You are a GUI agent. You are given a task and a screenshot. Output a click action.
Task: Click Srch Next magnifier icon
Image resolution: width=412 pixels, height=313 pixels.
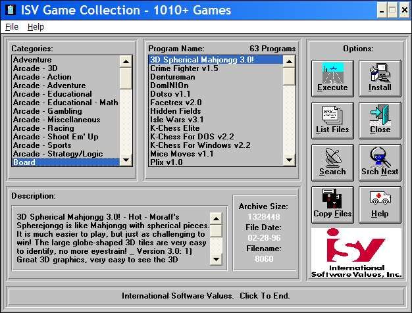[x=380, y=162]
